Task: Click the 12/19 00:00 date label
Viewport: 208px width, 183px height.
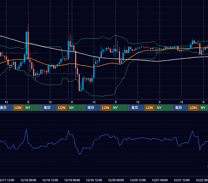Action: pyautogui.click(x=72, y=180)
